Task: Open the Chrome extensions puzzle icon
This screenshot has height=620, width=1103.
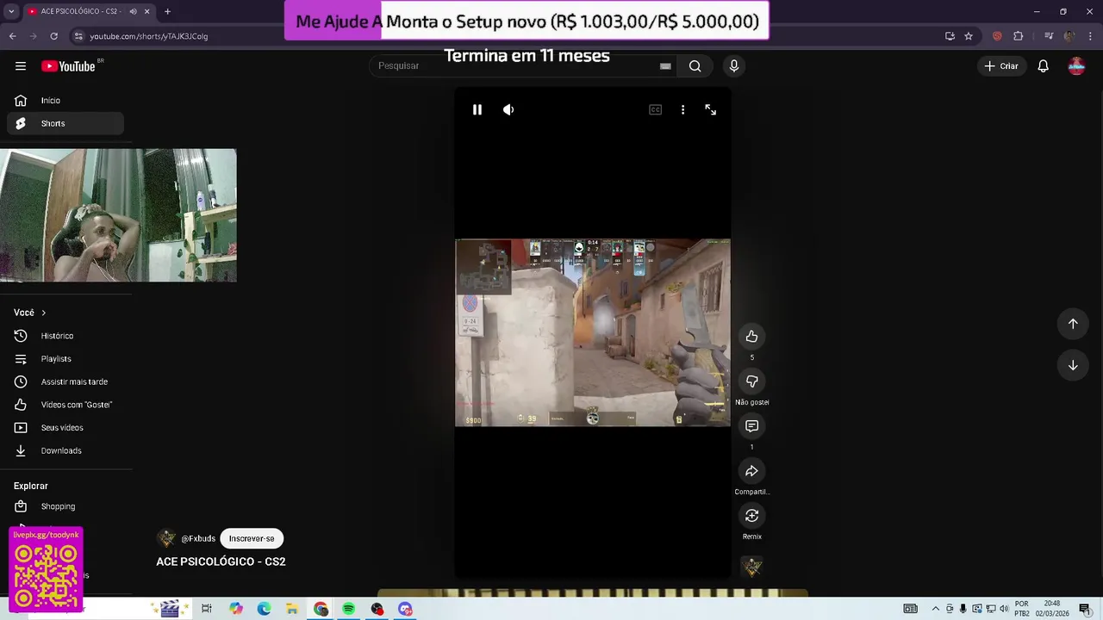Action: pos(1019,36)
